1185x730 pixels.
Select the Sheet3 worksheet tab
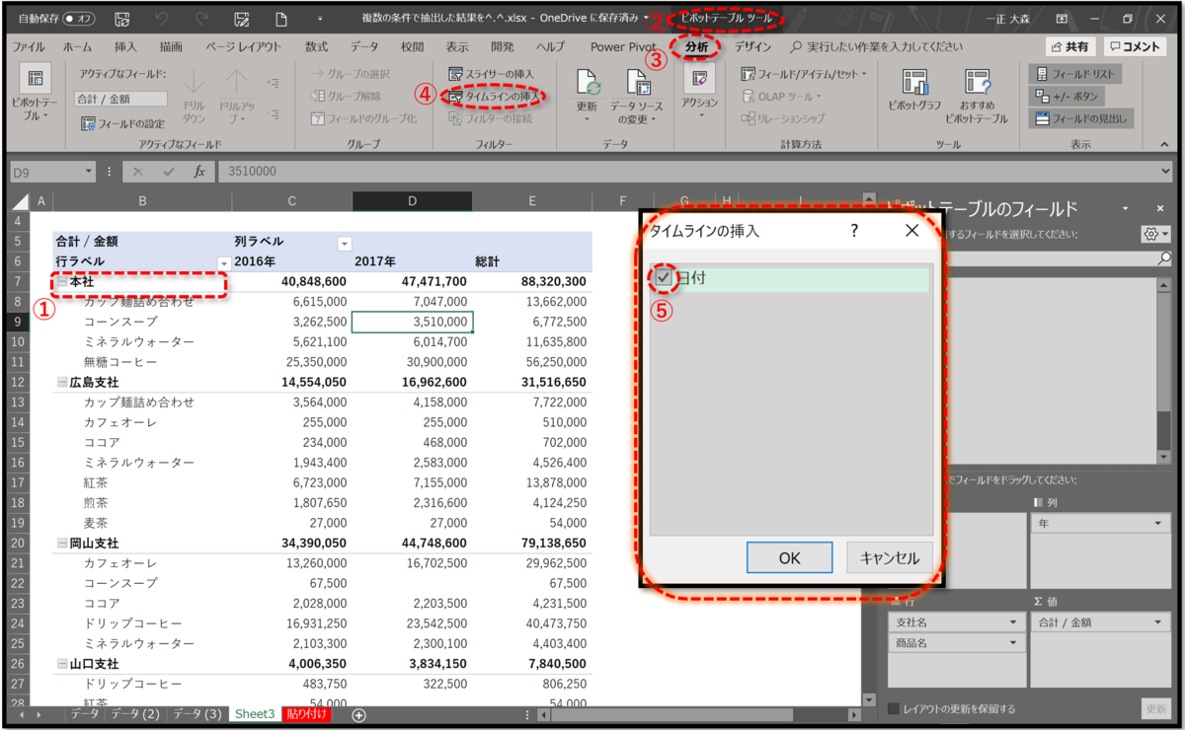click(255, 714)
